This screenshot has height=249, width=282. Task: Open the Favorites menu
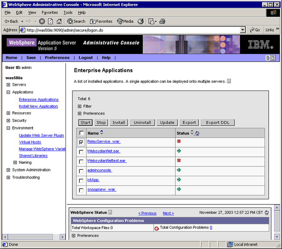(x=49, y=13)
